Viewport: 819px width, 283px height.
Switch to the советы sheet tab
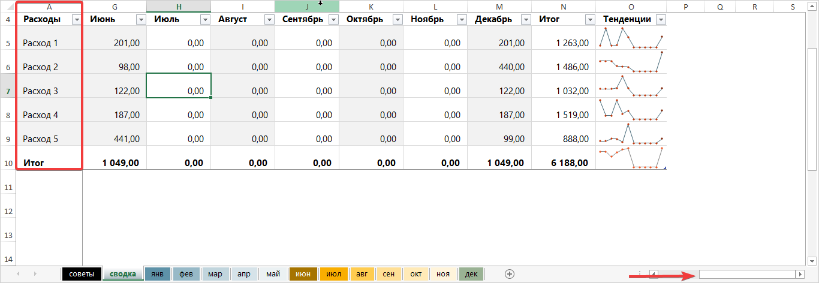pos(81,274)
